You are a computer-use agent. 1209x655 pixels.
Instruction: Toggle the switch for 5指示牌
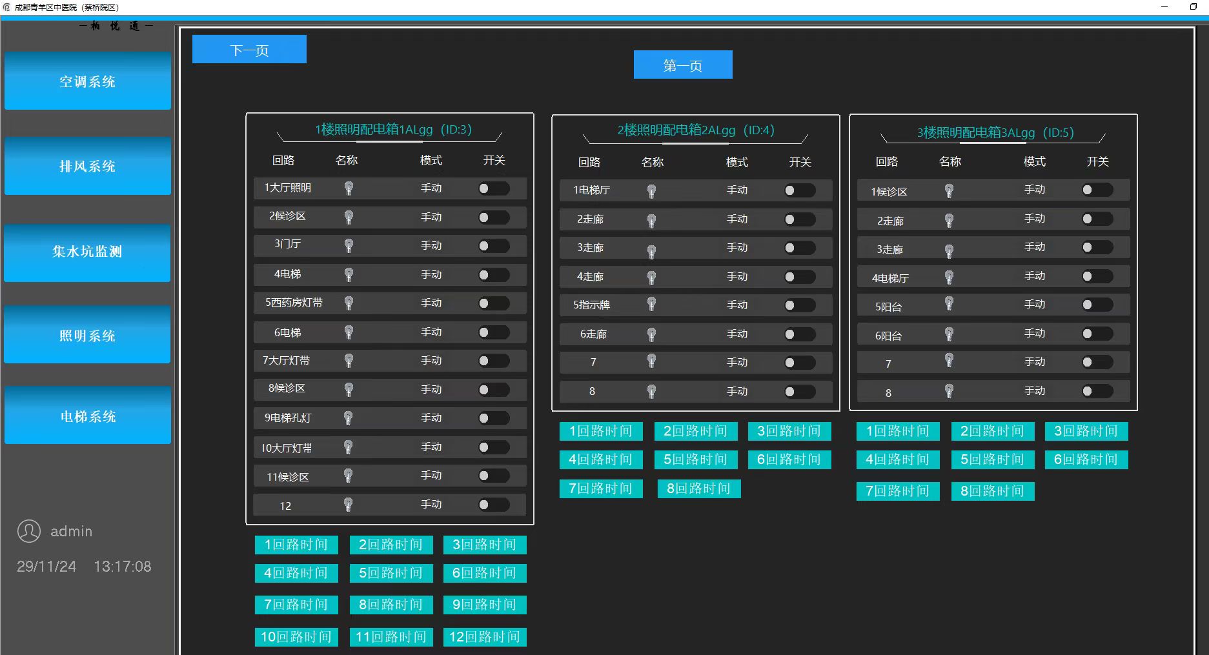click(x=800, y=305)
